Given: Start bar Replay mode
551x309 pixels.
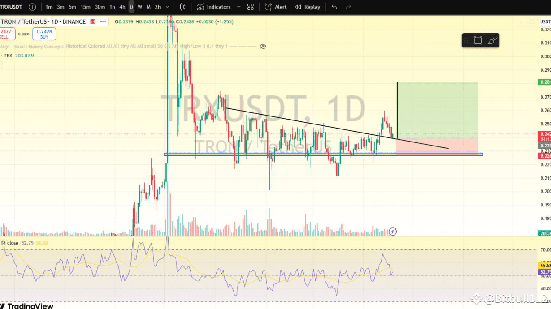Looking at the screenshot, I should click(307, 7).
